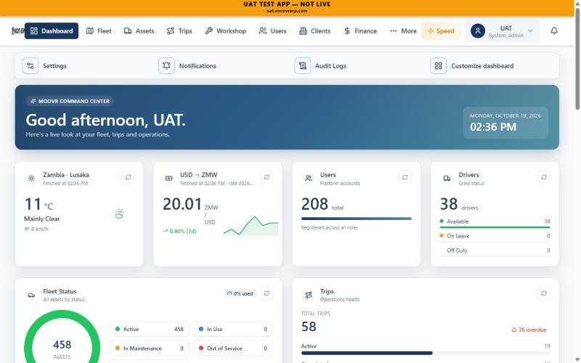
Task: Refresh the Users card
Action: pos(405,177)
